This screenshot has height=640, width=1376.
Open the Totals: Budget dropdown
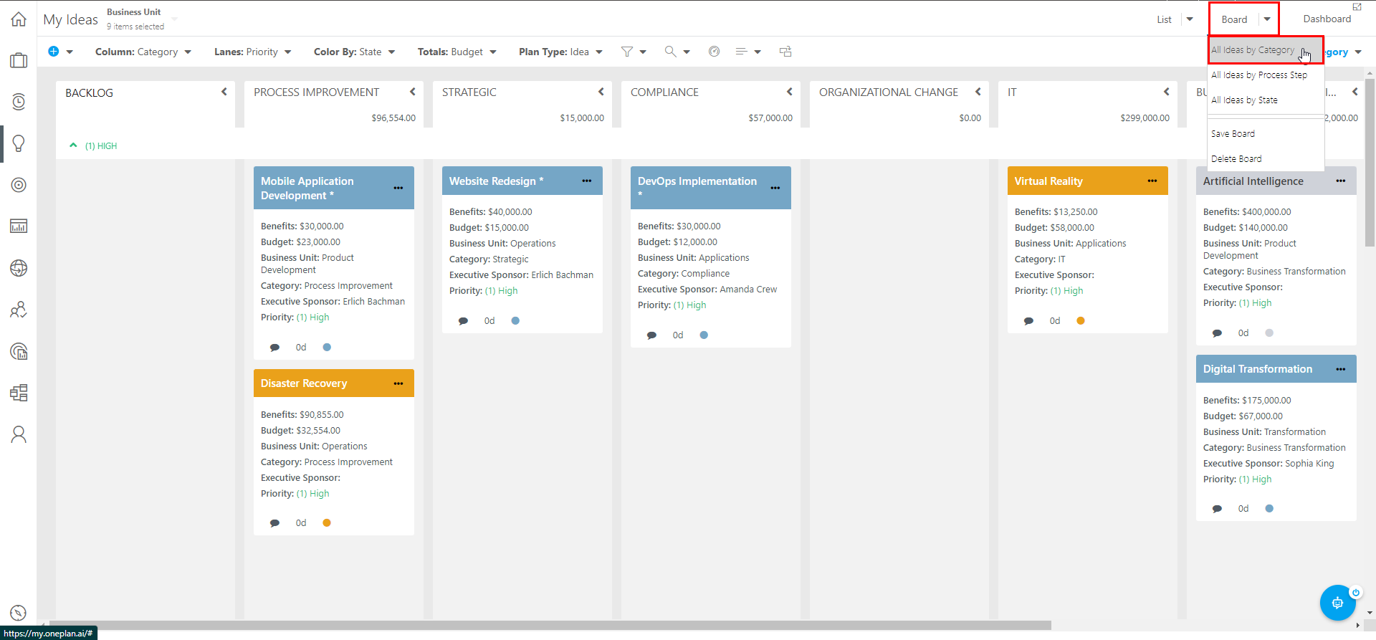(457, 52)
